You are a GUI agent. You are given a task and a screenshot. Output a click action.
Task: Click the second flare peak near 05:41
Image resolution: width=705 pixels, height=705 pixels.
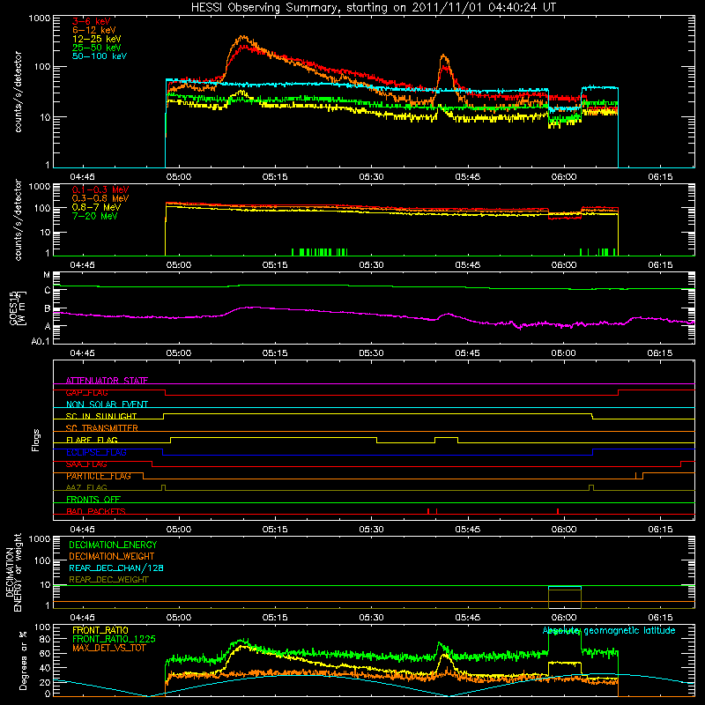click(x=444, y=57)
